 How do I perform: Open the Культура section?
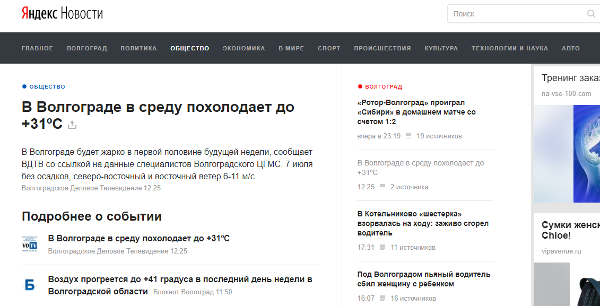pyautogui.click(x=441, y=48)
